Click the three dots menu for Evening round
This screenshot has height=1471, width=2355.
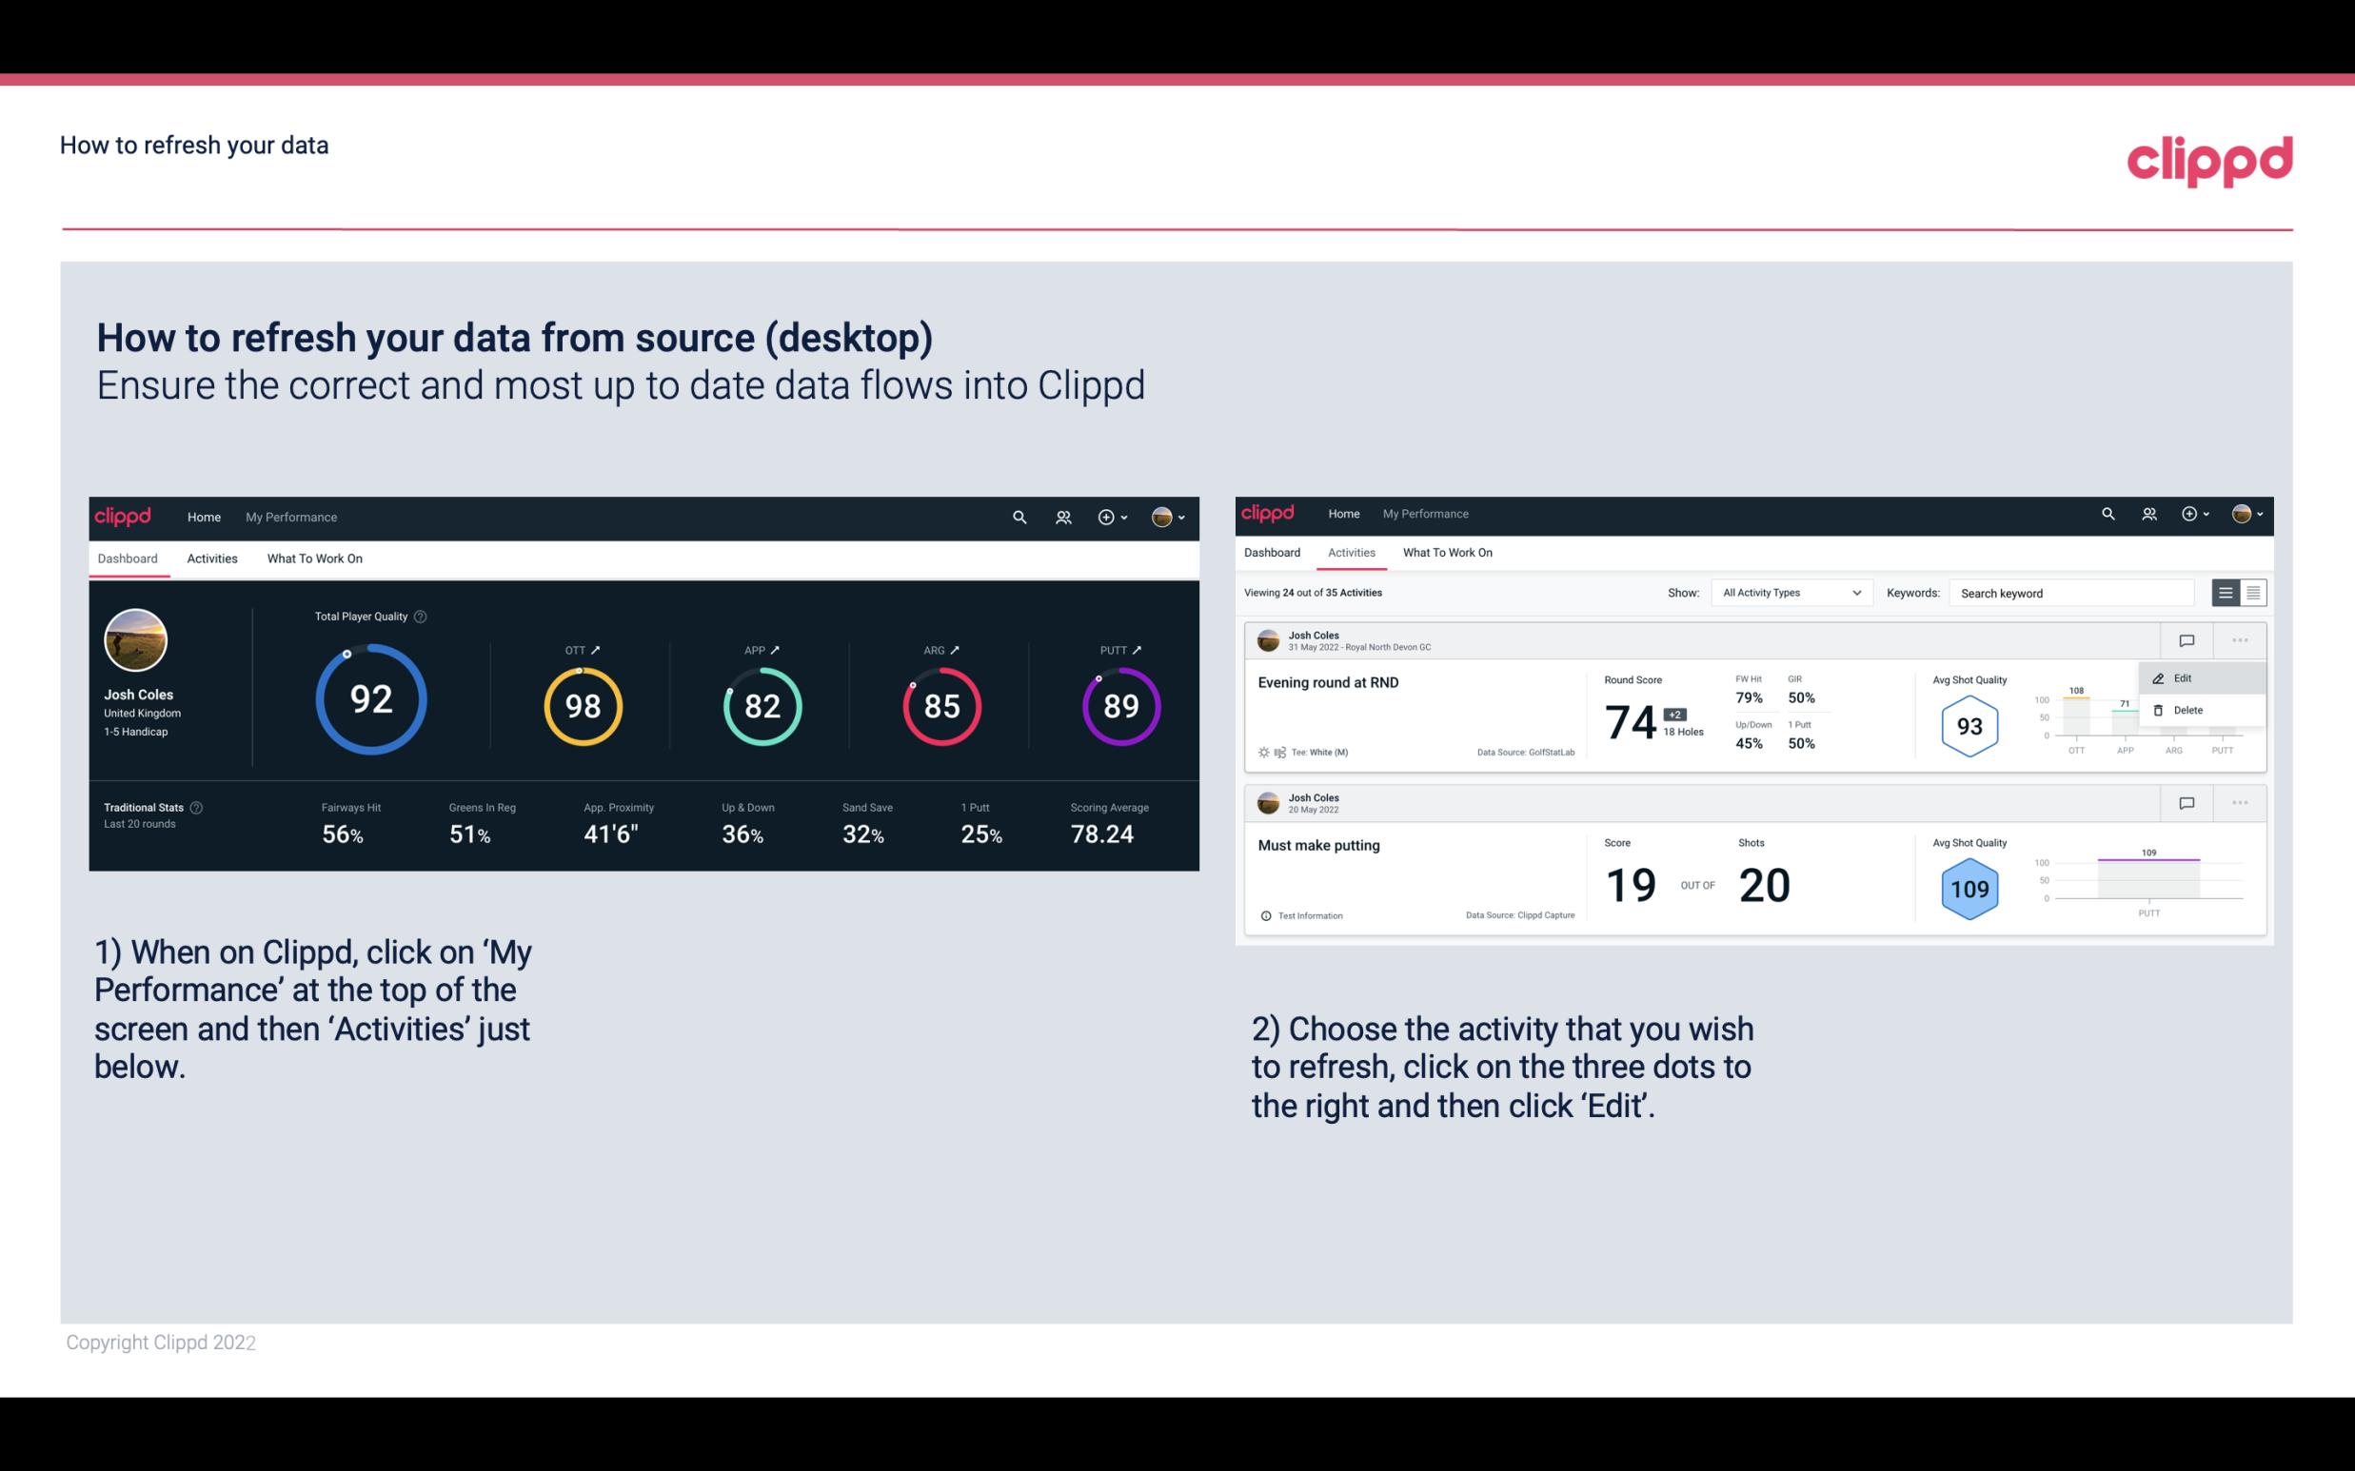[x=2240, y=638]
